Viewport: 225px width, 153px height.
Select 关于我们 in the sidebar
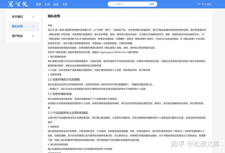24,17
